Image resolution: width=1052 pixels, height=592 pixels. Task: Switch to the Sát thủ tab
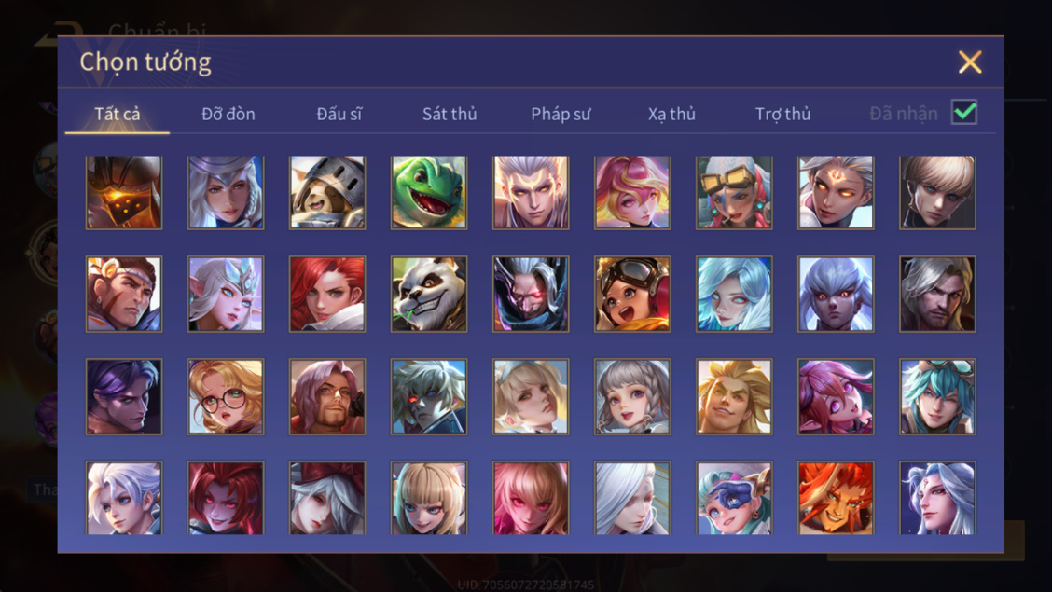[x=450, y=114]
